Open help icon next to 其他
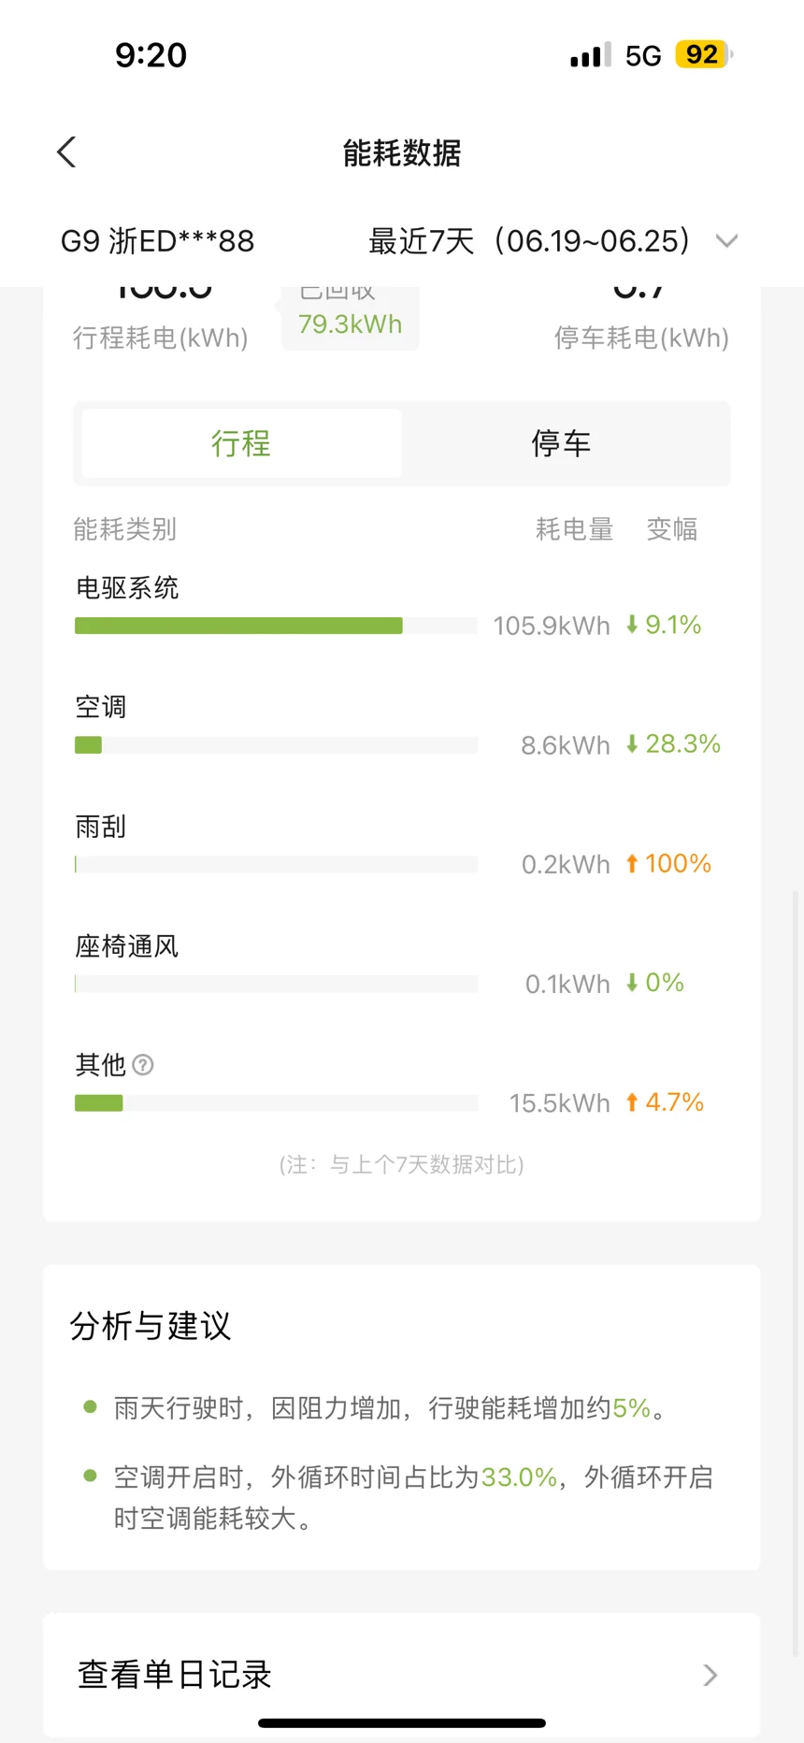This screenshot has width=804, height=1743. 143,1065
